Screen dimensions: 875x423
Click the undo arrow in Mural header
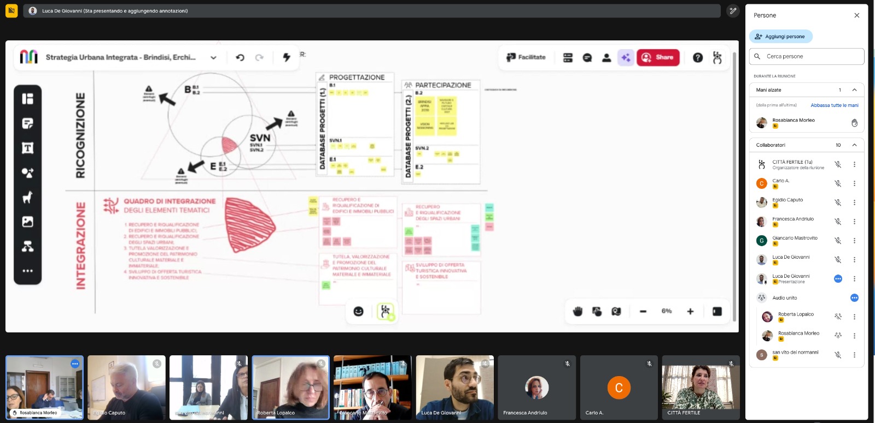click(x=240, y=57)
